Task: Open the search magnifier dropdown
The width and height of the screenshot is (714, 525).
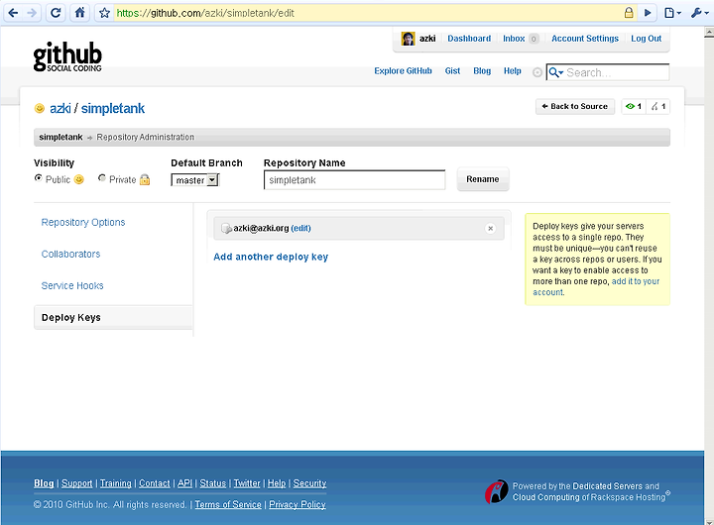Action: tap(556, 72)
